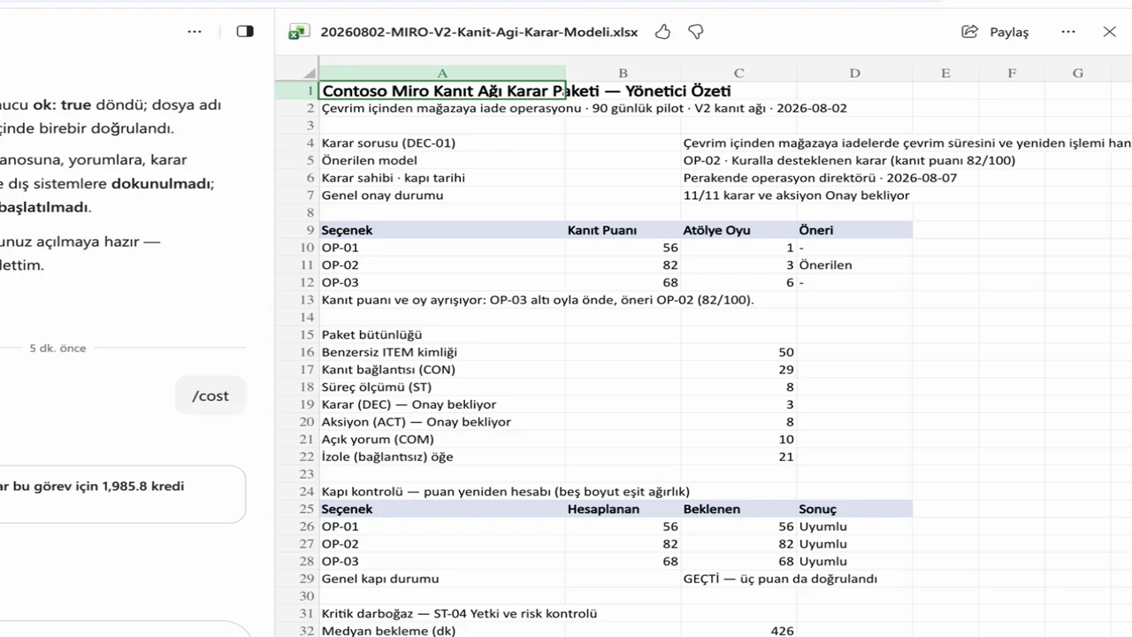Click the Paylaş share button
1132x637 pixels.
[x=995, y=32]
